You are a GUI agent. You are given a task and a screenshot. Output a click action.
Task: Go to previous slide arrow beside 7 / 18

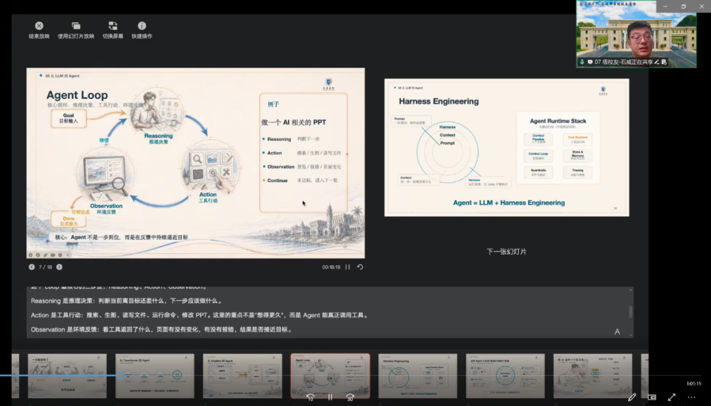(x=32, y=267)
